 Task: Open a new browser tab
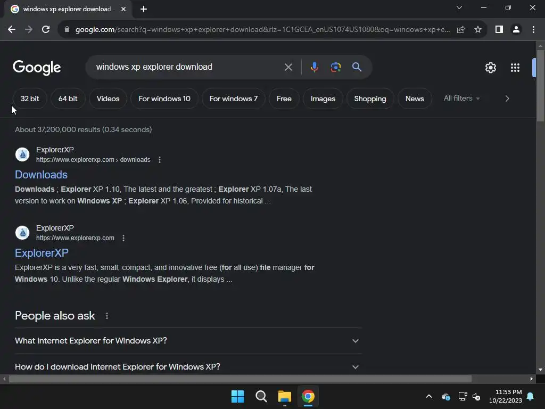coord(144,9)
